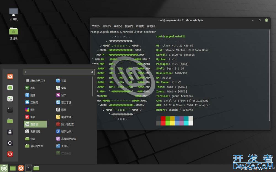Close the terminal with green X button
The height and width of the screenshot is (172, 276).
click(x=267, y=20)
